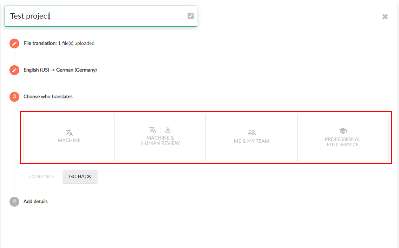Click the graduation cap Professional icon

point(343,131)
